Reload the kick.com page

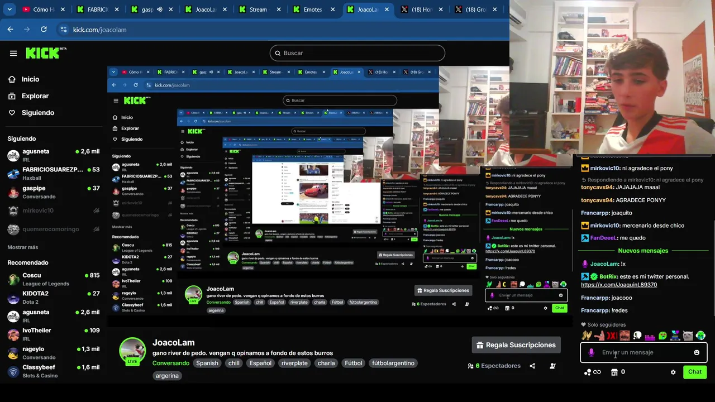44,30
